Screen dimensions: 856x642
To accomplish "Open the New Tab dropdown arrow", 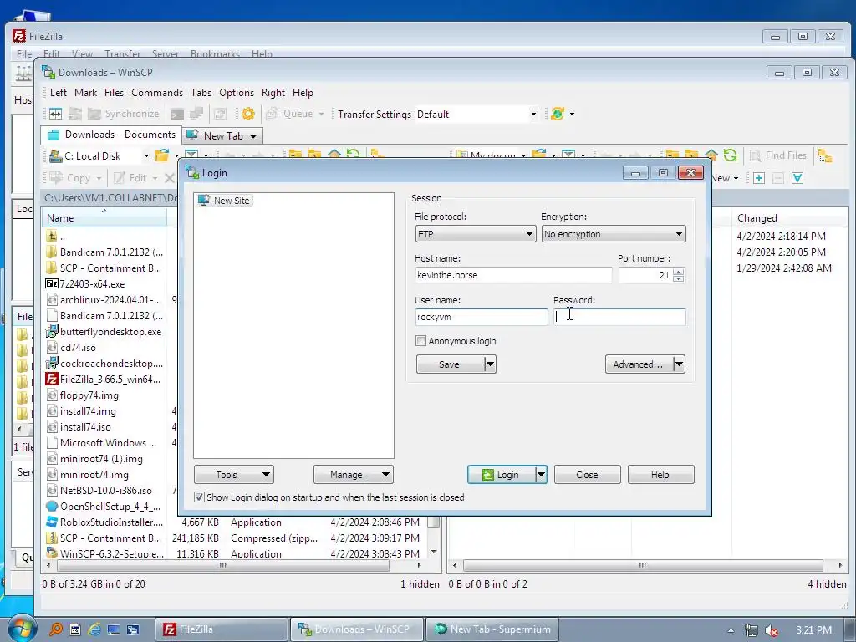I will [253, 136].
